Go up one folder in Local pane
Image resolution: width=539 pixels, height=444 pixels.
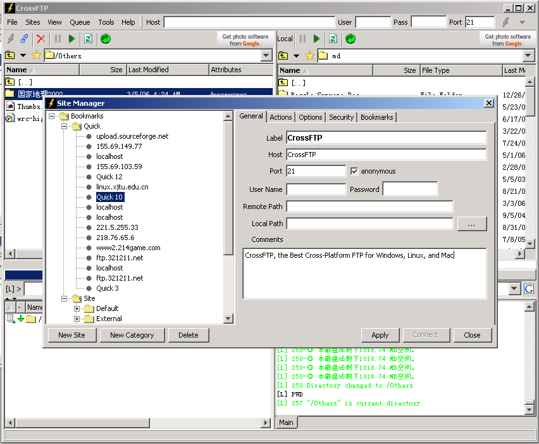click(x=283, y=55)
